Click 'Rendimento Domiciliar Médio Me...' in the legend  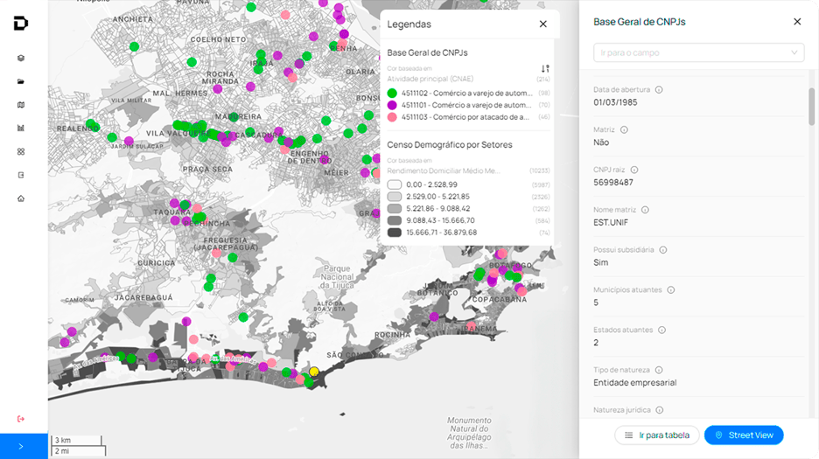pos(444,170)
